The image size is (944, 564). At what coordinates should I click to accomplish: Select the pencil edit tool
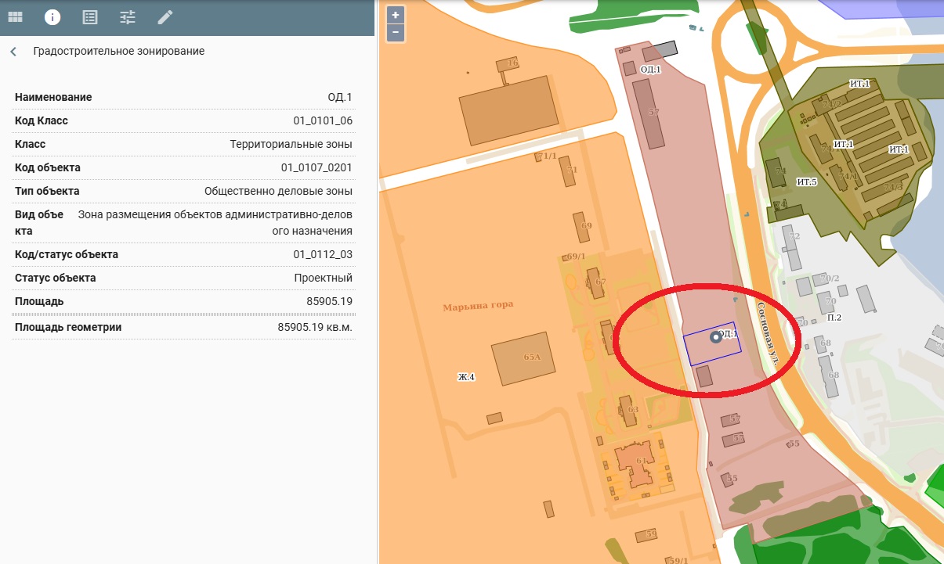pos(165,17)
